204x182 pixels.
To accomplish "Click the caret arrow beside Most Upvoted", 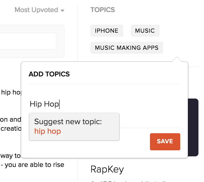I will click(x=62, y=11).
